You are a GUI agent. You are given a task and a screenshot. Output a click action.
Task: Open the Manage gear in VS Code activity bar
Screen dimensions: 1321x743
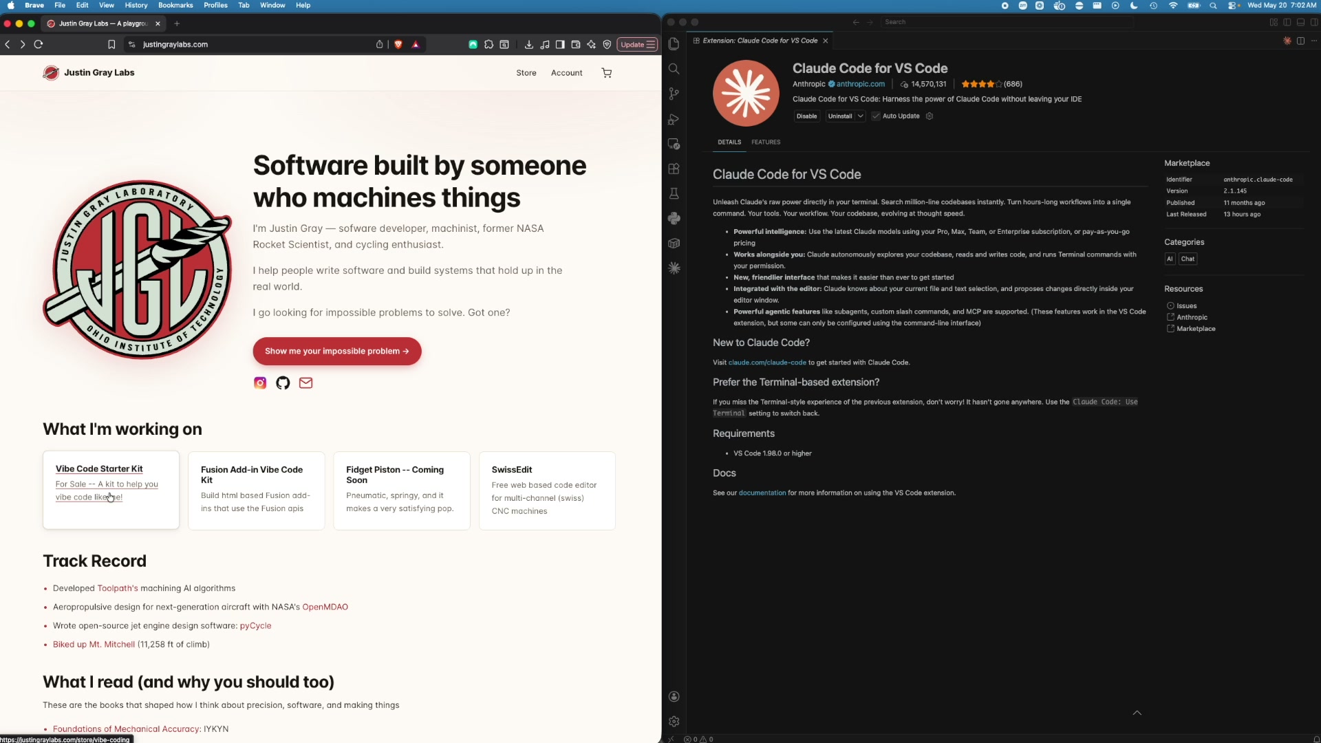(674, 721)
